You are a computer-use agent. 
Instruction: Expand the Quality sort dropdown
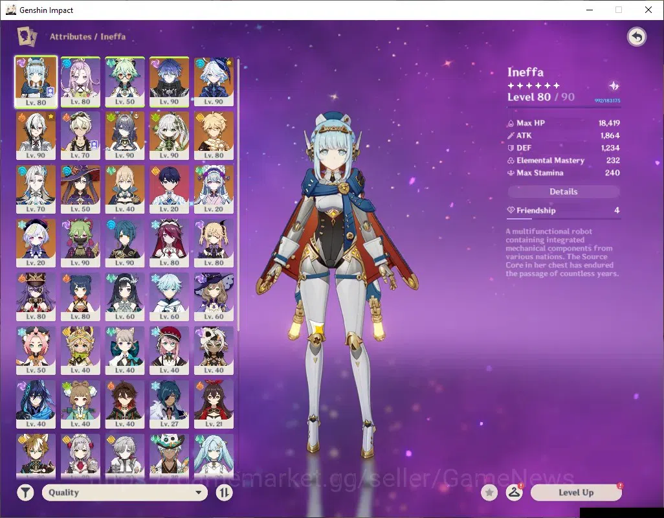click(125, 493)
